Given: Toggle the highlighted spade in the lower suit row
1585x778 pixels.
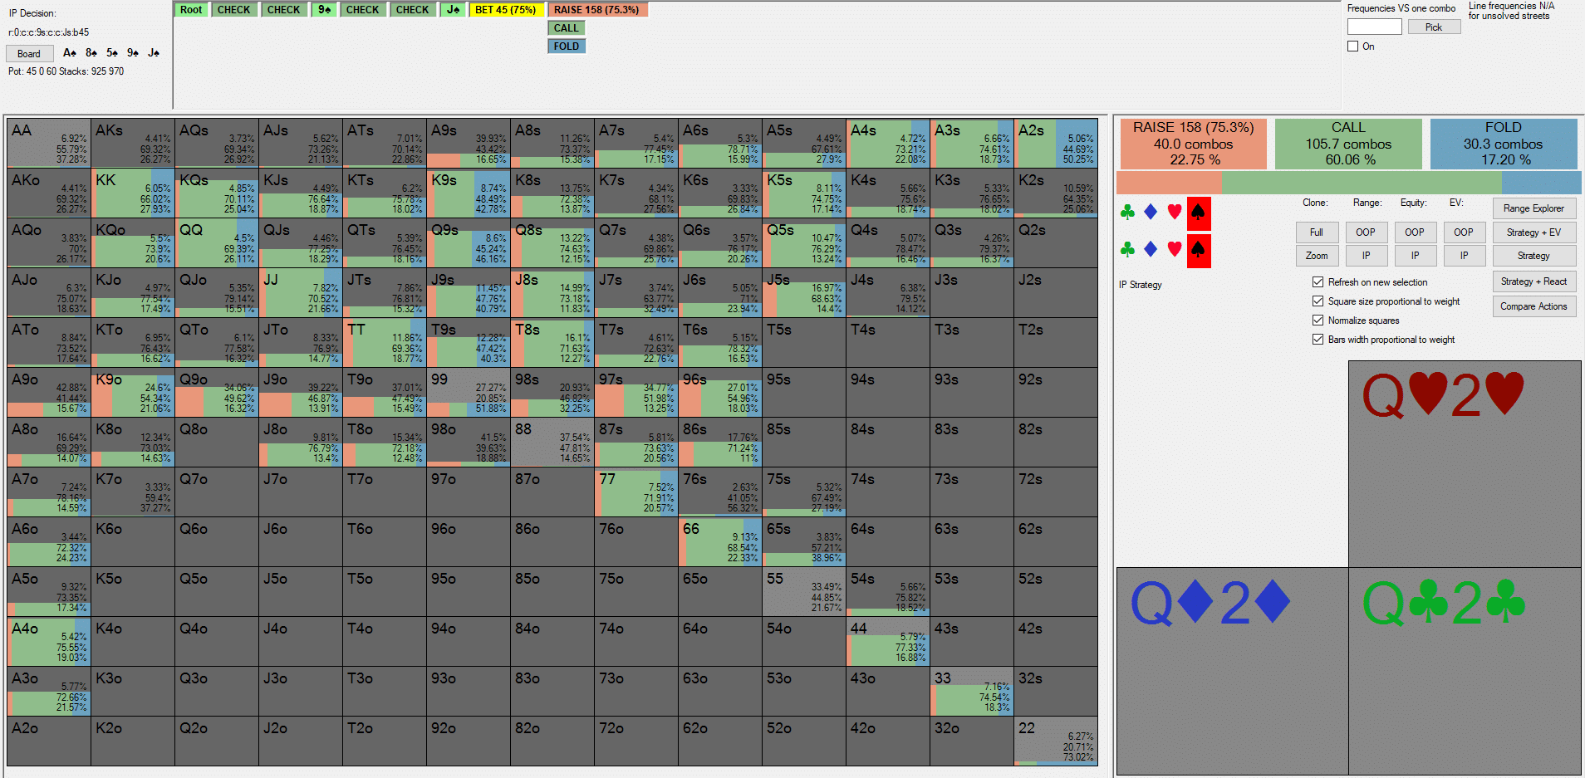Looking at the screenshot, I should click(1198, 250).
